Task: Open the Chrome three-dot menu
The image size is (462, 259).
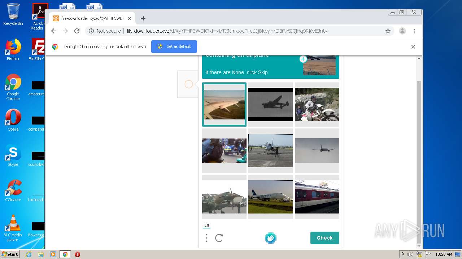Action: (414, 31)
